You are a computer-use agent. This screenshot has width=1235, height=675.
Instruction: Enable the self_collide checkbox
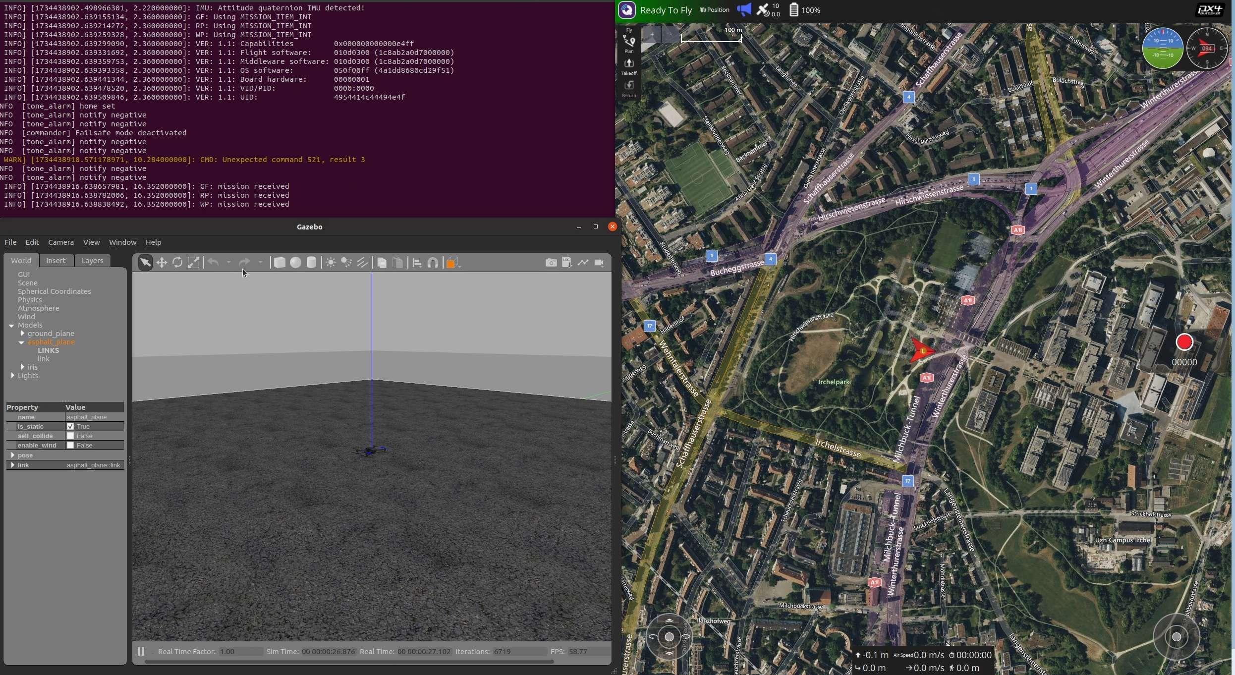pos(70,436)
